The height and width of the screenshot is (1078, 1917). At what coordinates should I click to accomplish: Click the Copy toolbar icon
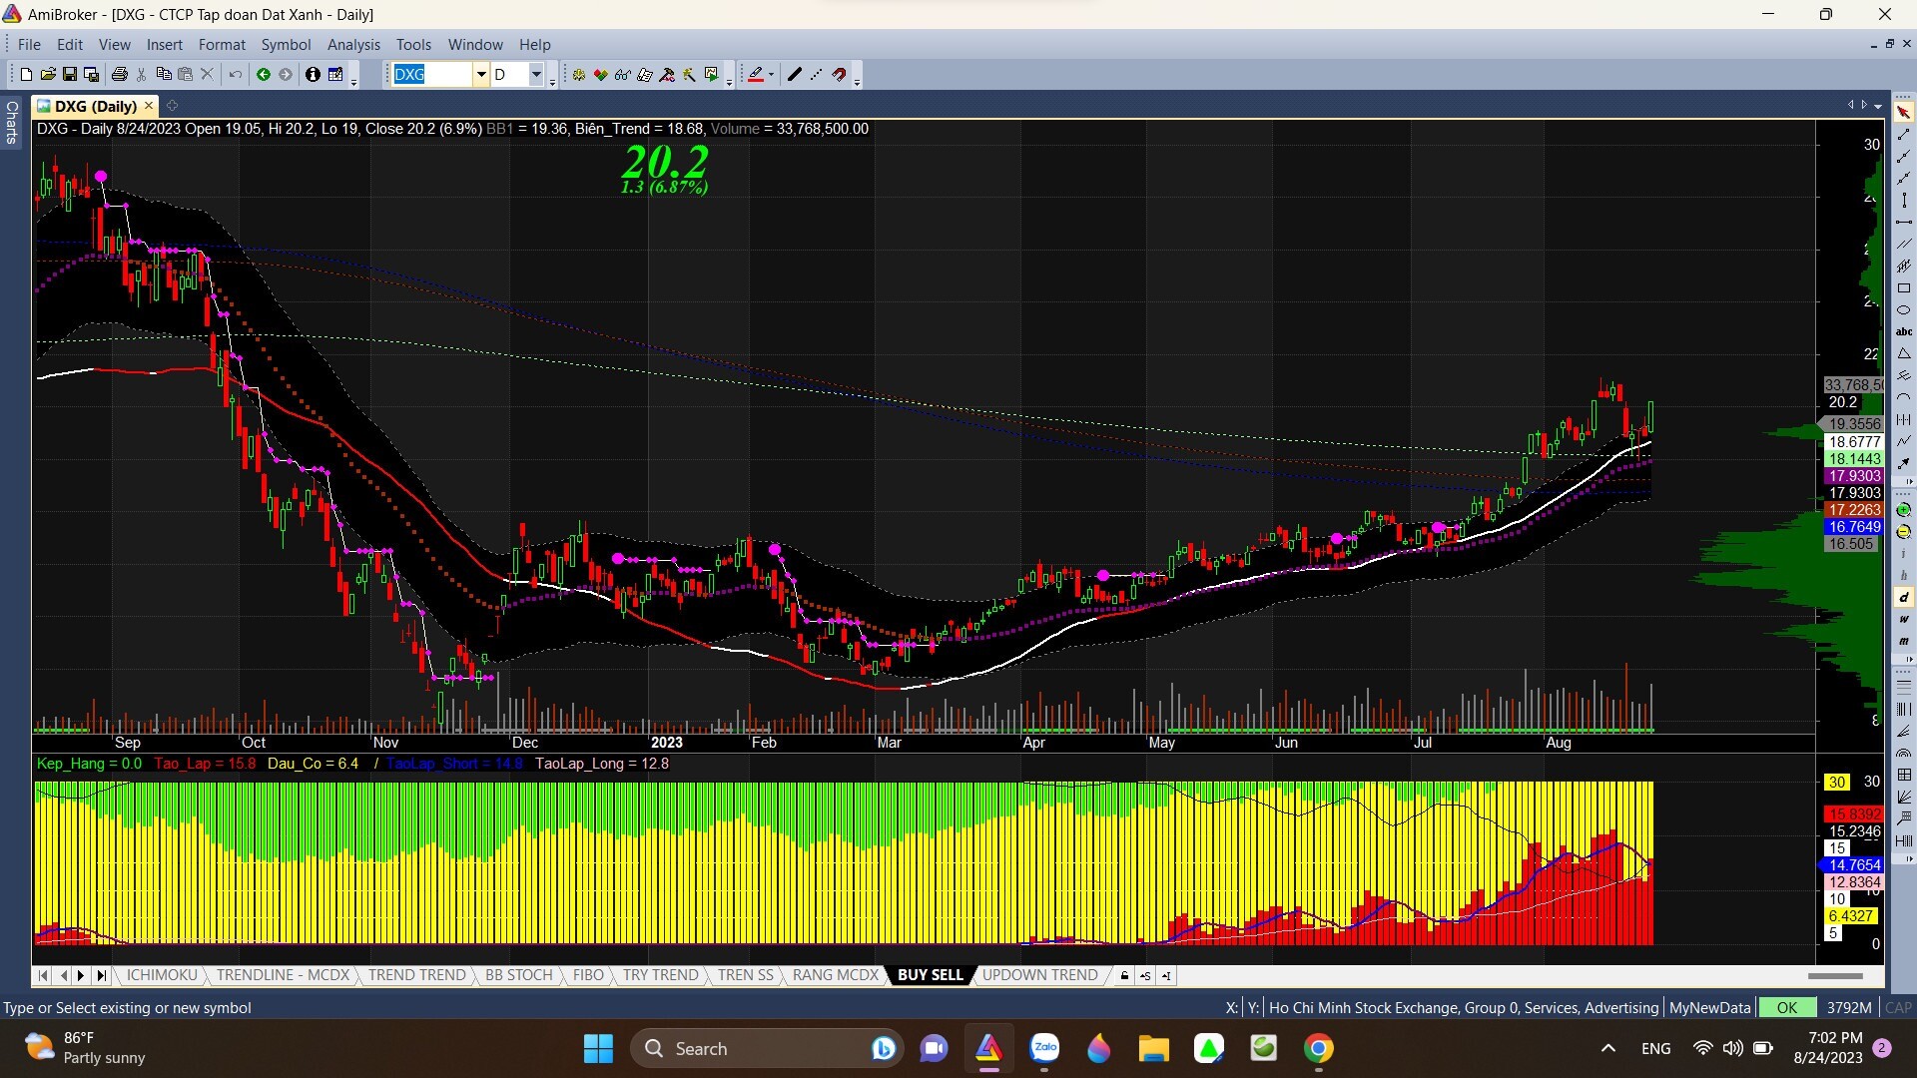[x=164, y=74]
